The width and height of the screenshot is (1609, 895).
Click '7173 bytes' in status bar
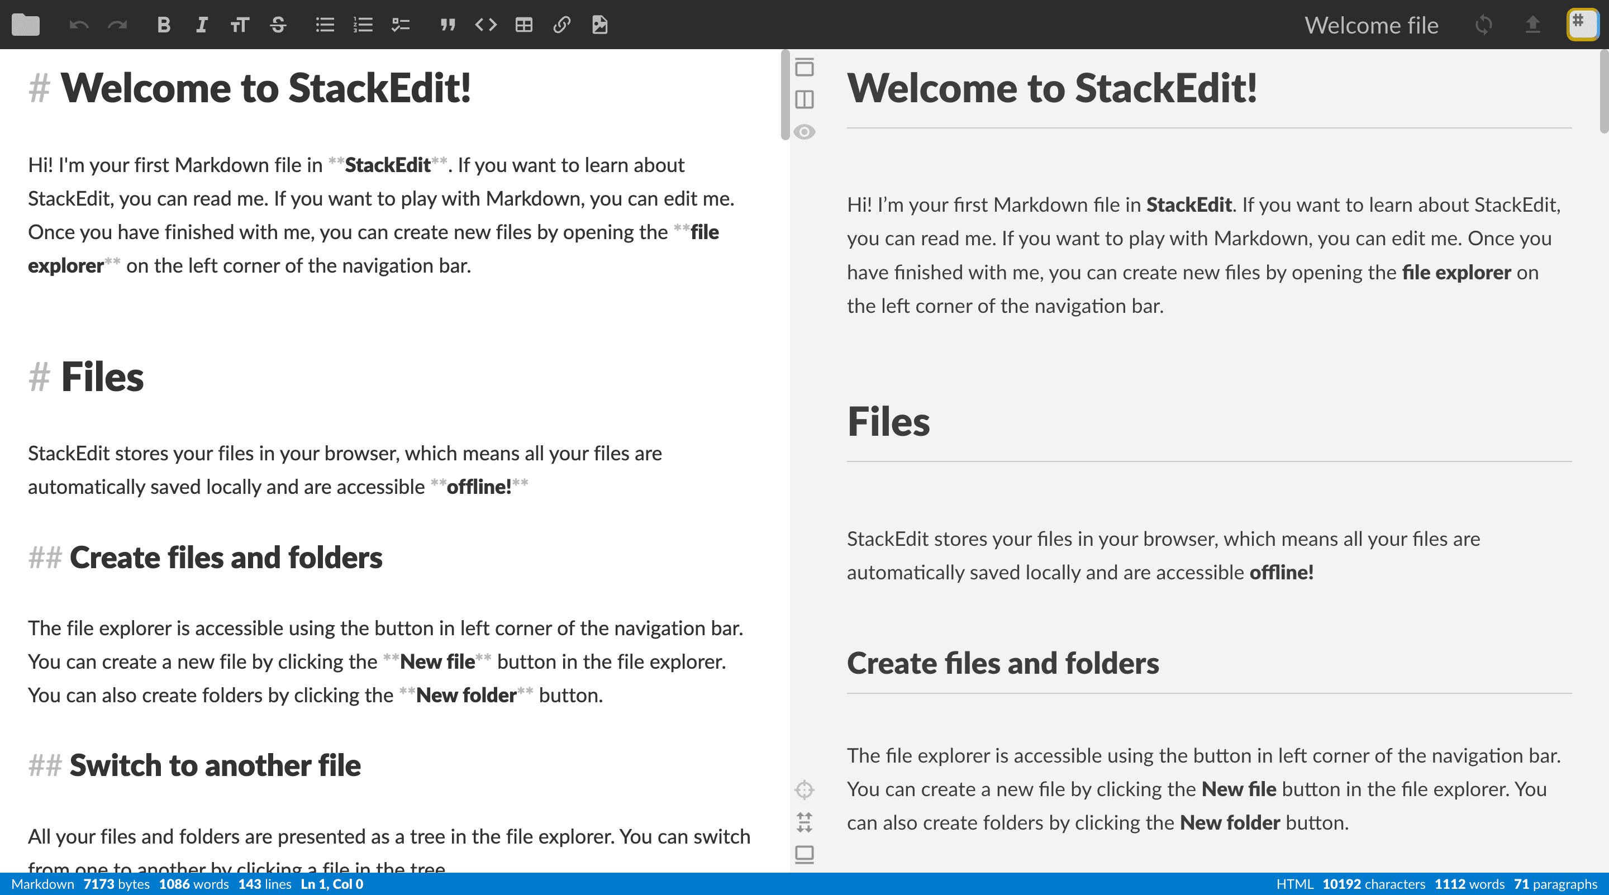116,884
